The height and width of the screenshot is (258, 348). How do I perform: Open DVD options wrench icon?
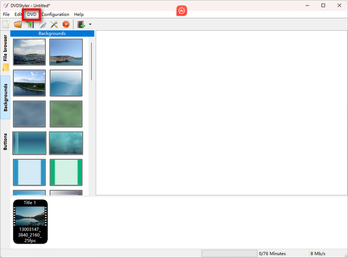coord(43,24)
